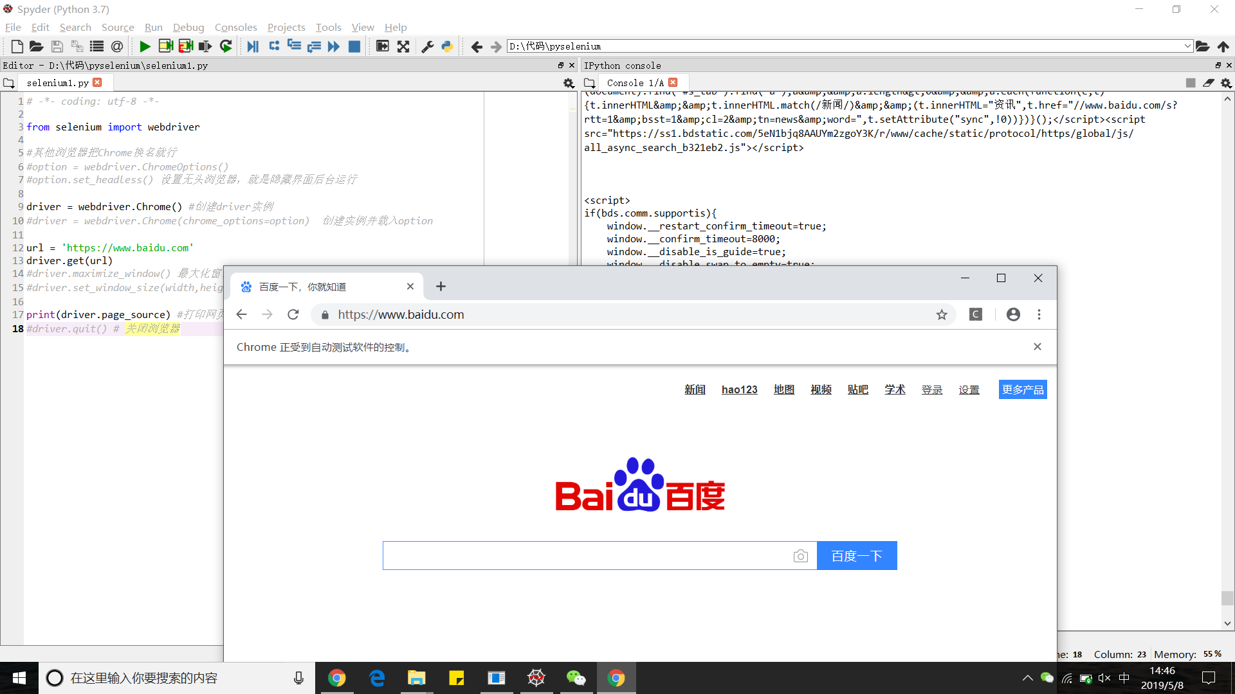Viewport: 1235px width, 694px height.
Task: Open the hao123 link
Action: [739, 389]
